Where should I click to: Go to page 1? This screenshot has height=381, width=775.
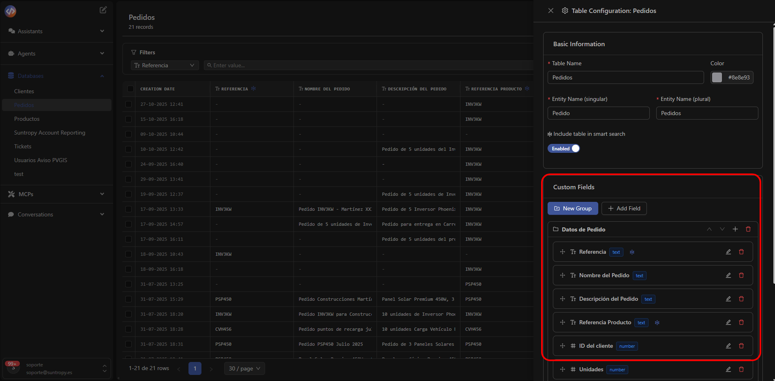pos(195,368)
